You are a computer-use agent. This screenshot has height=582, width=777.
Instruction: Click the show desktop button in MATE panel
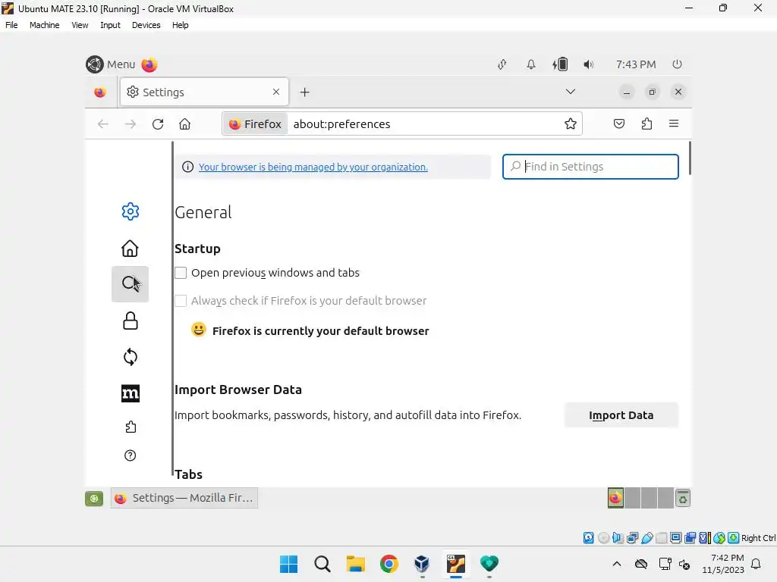tap(94, 499)
